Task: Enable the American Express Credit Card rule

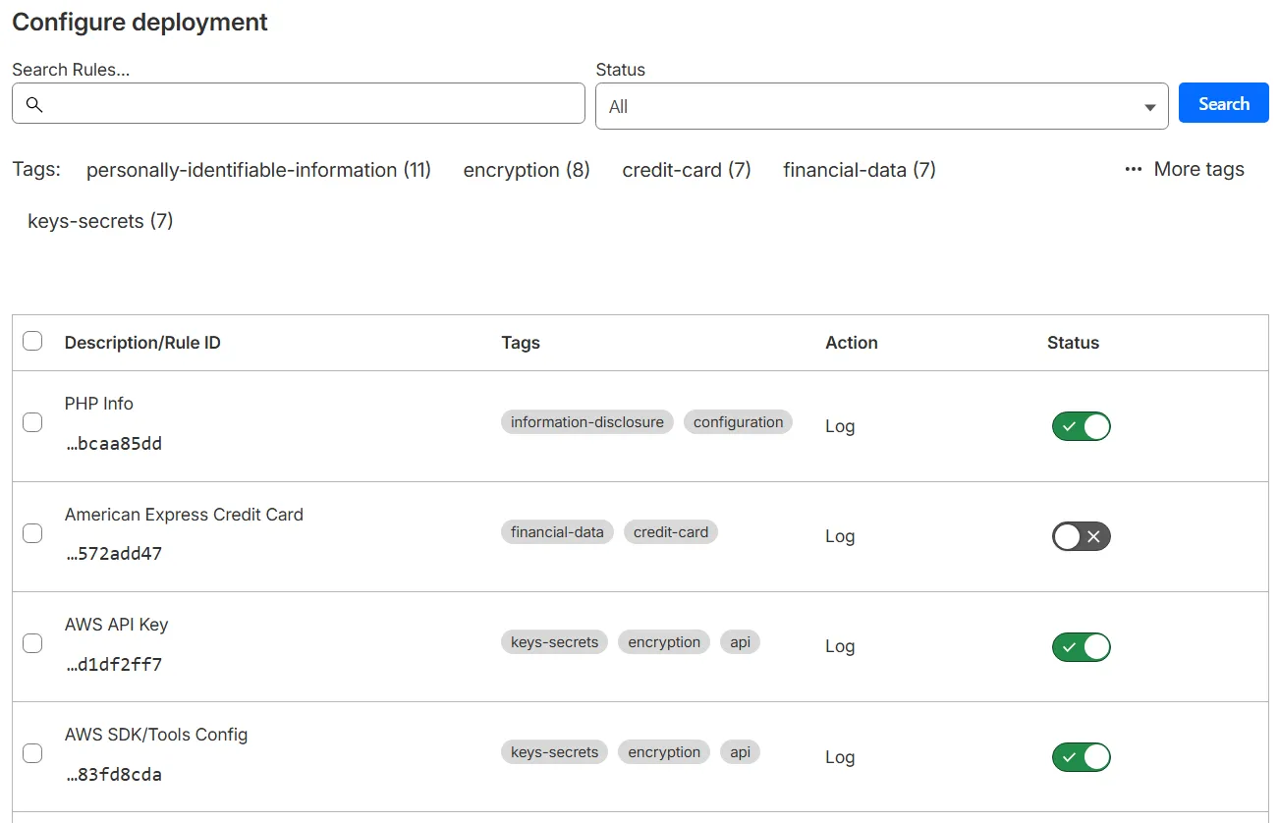Action: [1081, 536]
